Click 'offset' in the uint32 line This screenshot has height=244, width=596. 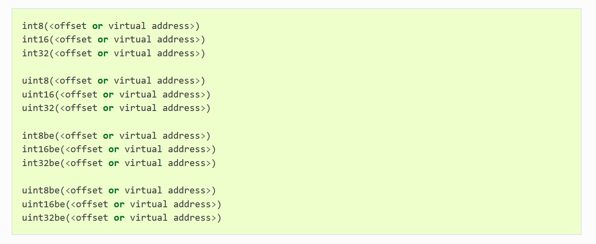(x=81, y=108)
